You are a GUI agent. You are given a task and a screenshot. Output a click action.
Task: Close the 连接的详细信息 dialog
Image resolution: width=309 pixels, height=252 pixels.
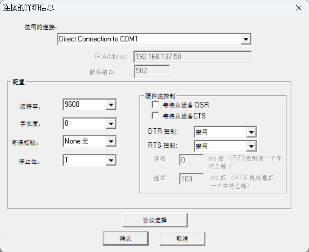click(299, 8)
